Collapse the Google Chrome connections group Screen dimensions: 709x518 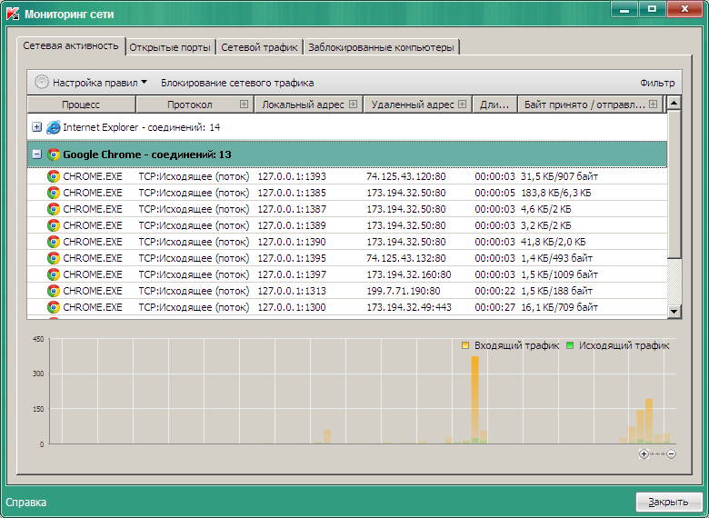37,154
